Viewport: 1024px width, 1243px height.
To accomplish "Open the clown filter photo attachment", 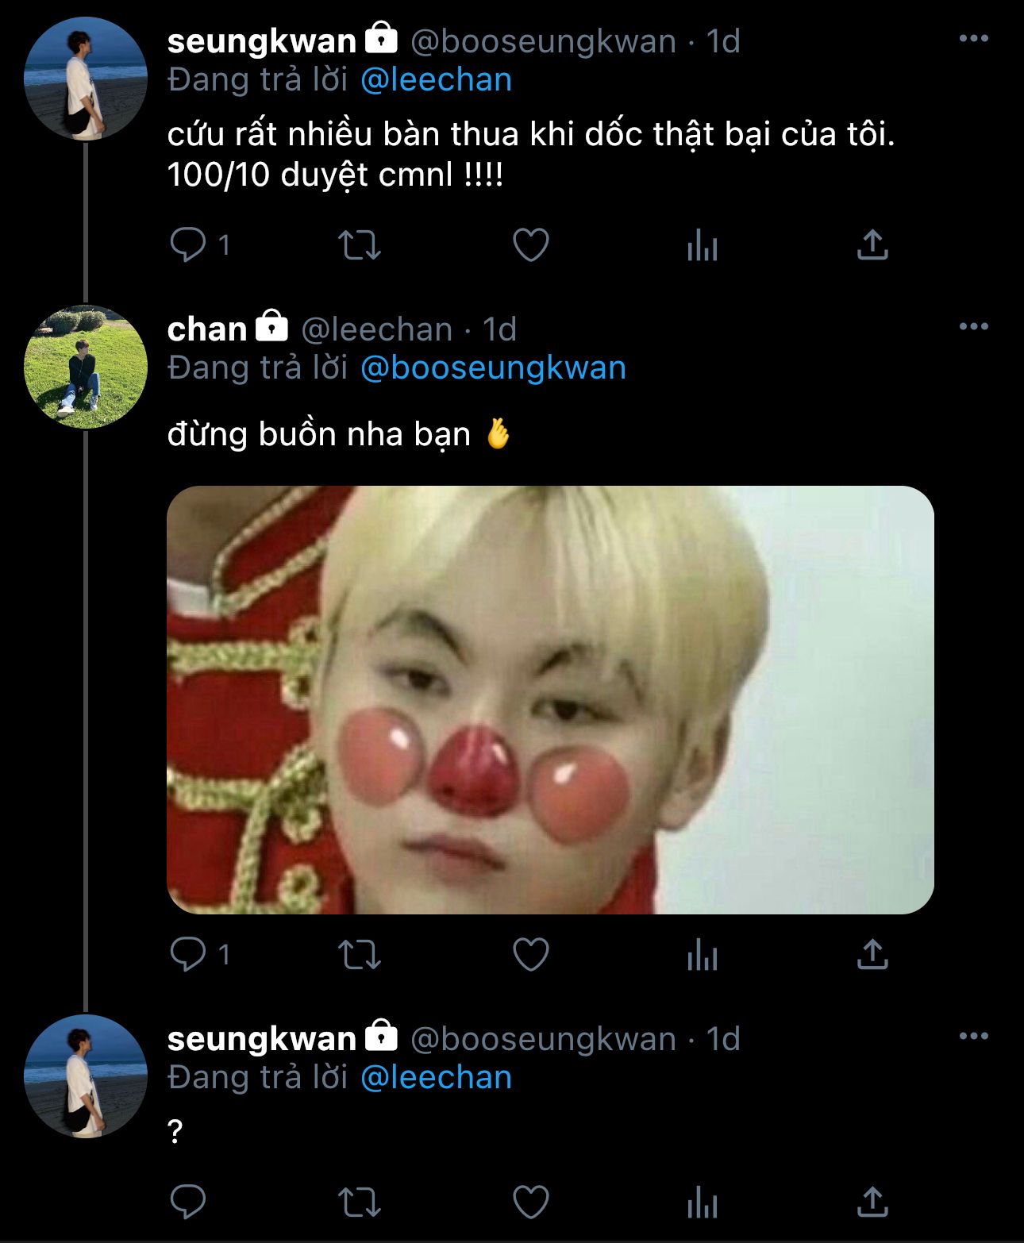I will tap(550, 699).
